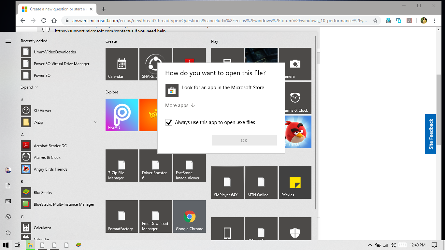The height and width of the screenshot is (250, 445).
Task: Open Alarms & Clock in app list
Action: 59,158
